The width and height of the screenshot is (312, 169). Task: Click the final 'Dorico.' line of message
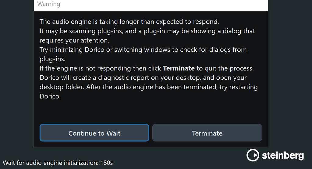[x=50, y=96]
